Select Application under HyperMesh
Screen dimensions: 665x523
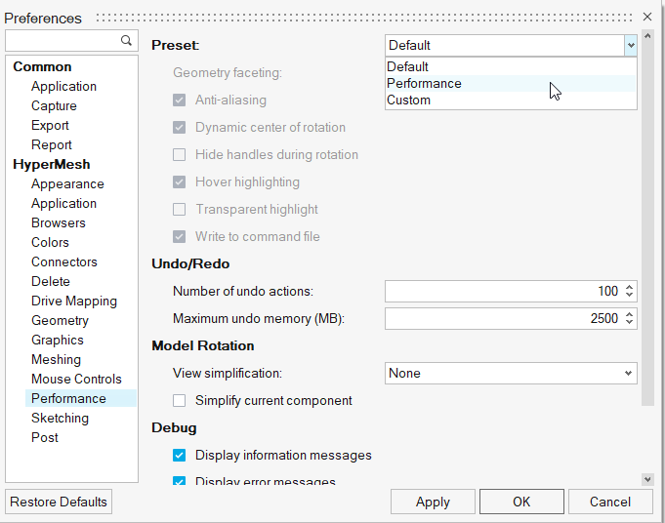(63, 203)
